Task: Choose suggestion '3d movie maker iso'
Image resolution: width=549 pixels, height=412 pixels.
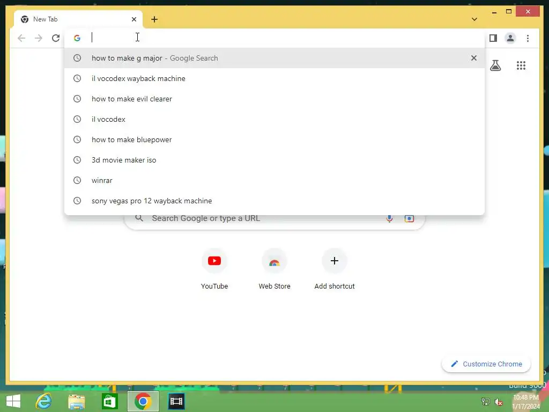Action: click(x=274, y=160)
